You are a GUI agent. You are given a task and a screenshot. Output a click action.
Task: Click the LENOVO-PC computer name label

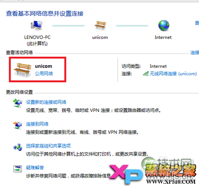click(37, 37)
